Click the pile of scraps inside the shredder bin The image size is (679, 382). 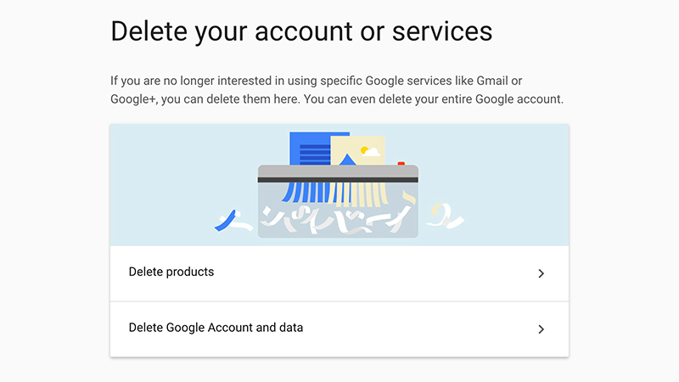click(336, 220)
